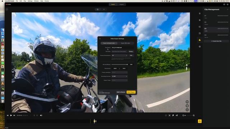Click the Add to Queue button
Image resolution: width=230 pixels, height=129 pixels.
pos(121,92)
